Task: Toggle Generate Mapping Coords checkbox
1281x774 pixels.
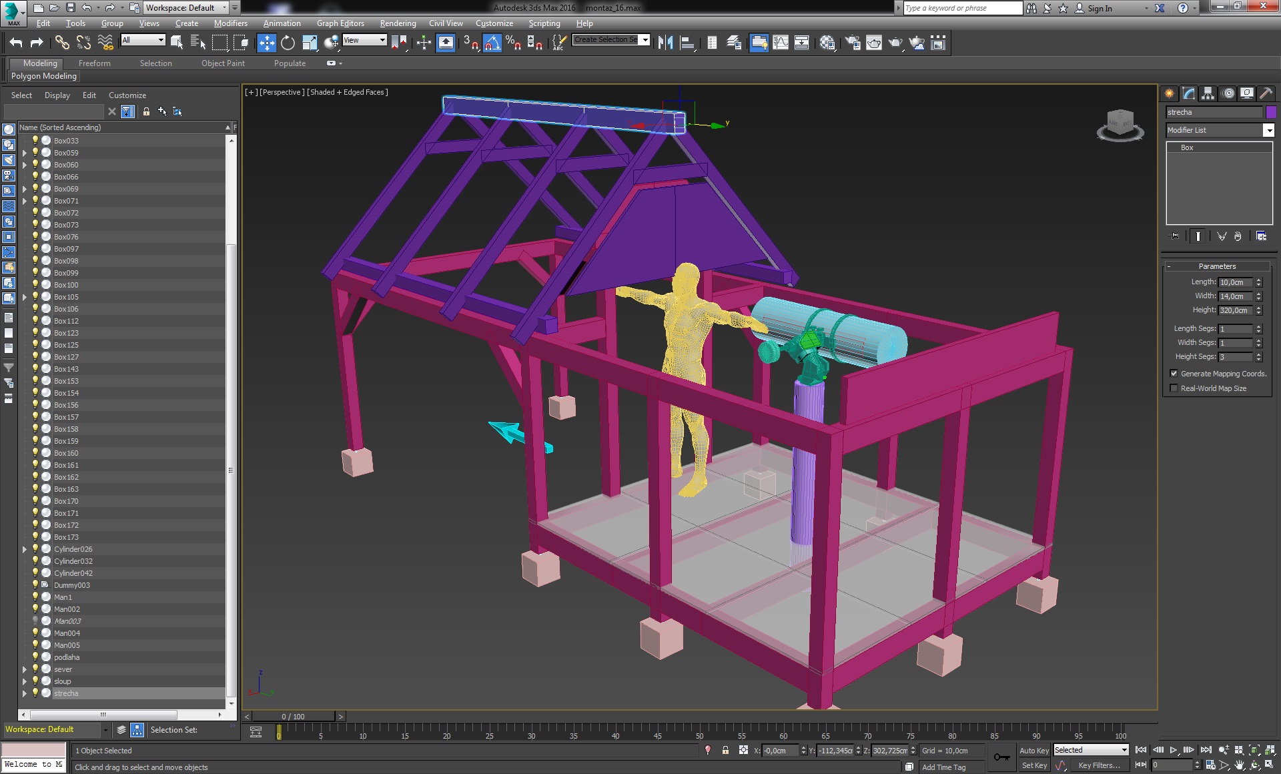Action: tap(1174, 374)
